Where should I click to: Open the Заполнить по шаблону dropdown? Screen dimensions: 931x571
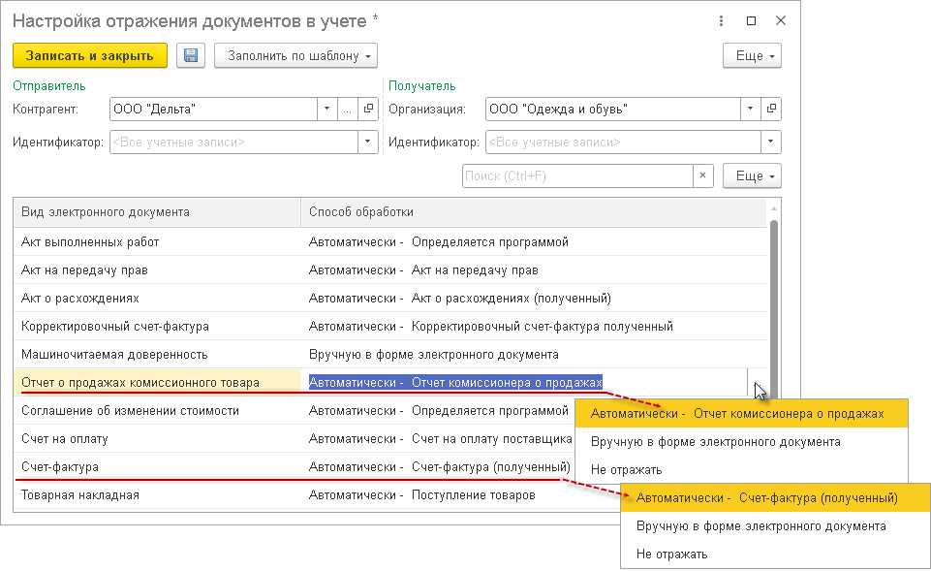click(x=295, y=56)
